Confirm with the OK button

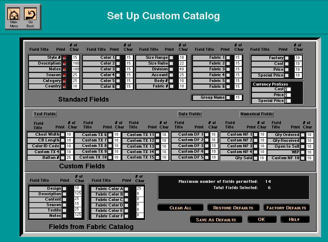pos(261,220)
